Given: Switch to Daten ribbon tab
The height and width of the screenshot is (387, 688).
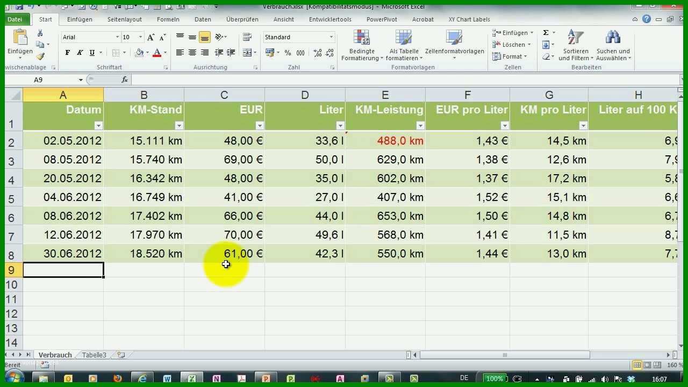Looking at the screenshot, I should [x=203, y=19].
